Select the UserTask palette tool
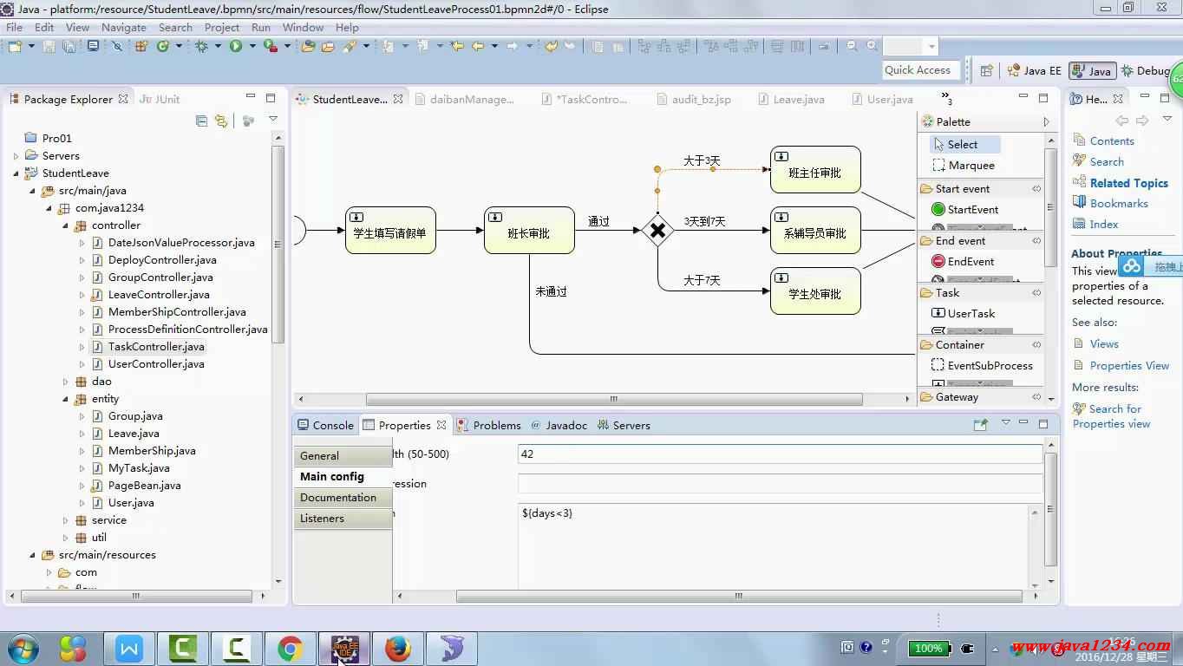This screenshot has width=1183, height=666. click(963, 313)
